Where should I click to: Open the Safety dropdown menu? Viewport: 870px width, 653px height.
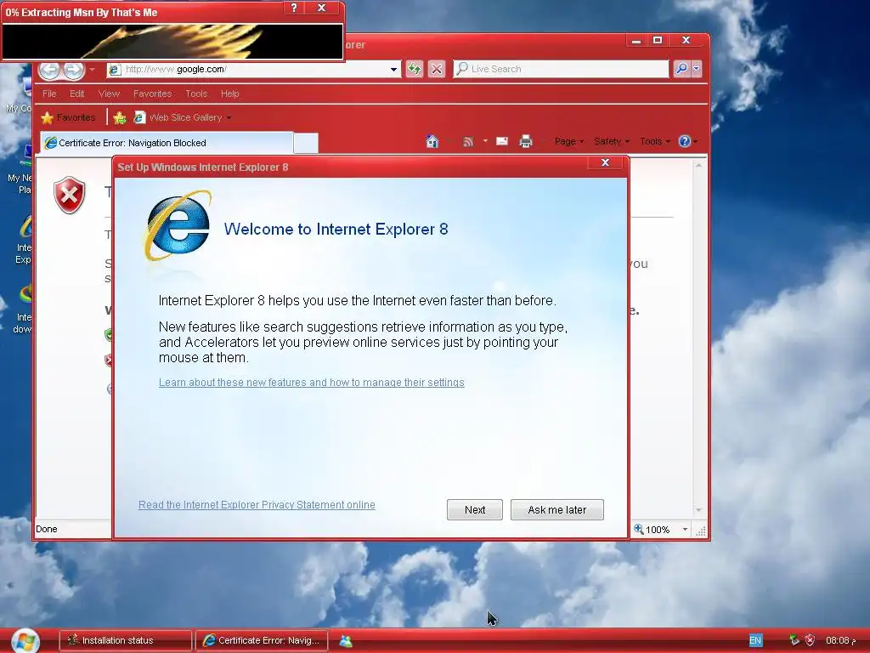(x=612, y=142)
